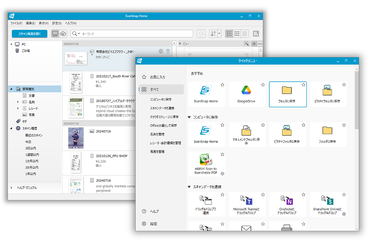Favorite the Microsoft Teams tile star
Screen dimensions: 369x246
point(263,195)
